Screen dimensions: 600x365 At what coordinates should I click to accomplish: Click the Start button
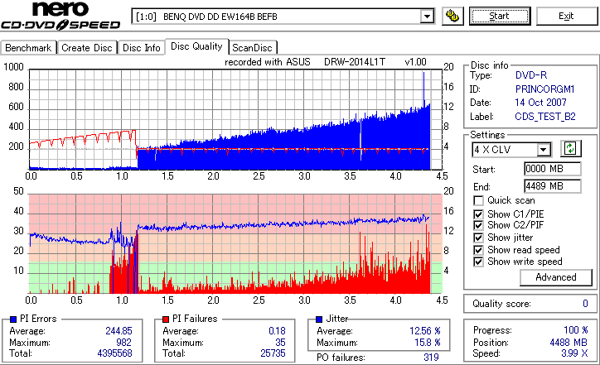tap(500, 16)
